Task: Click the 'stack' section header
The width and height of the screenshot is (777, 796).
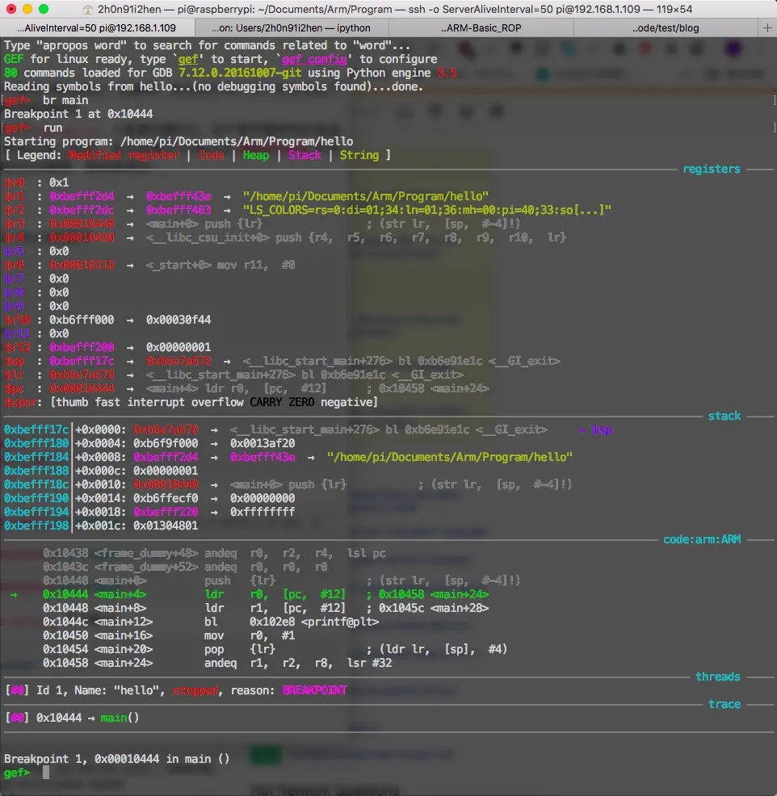Action: 724,416
